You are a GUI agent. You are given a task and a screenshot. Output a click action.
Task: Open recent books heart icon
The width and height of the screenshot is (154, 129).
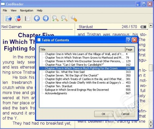[17, 18]
